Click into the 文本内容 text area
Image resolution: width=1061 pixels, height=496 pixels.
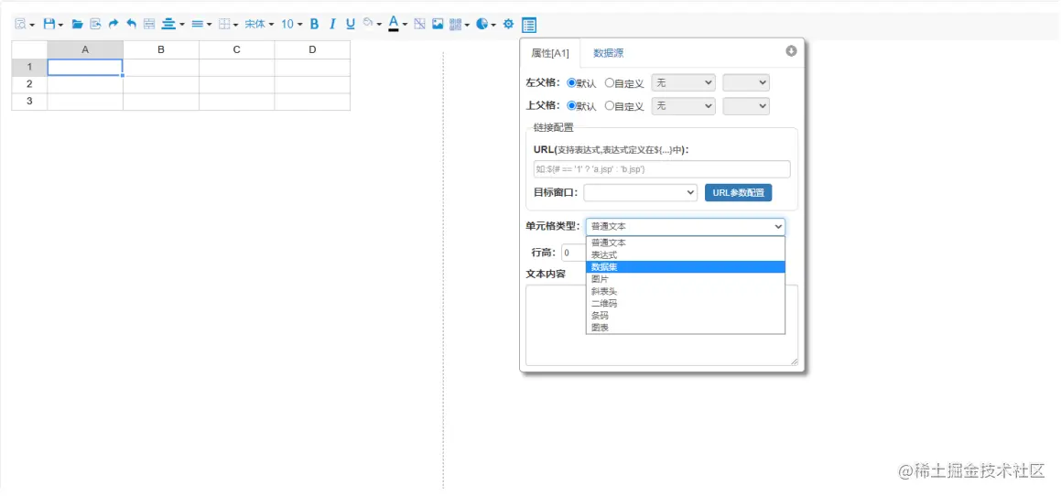(662, 325)
